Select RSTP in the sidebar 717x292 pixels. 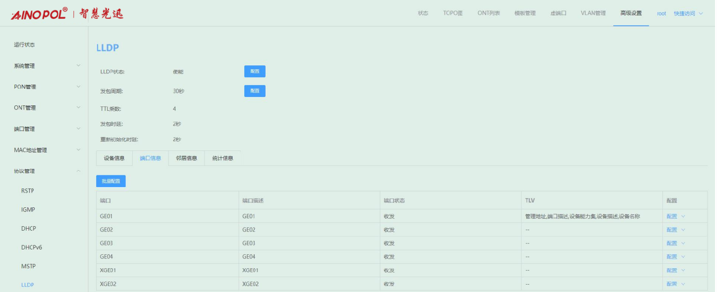(x=28, y=191)
